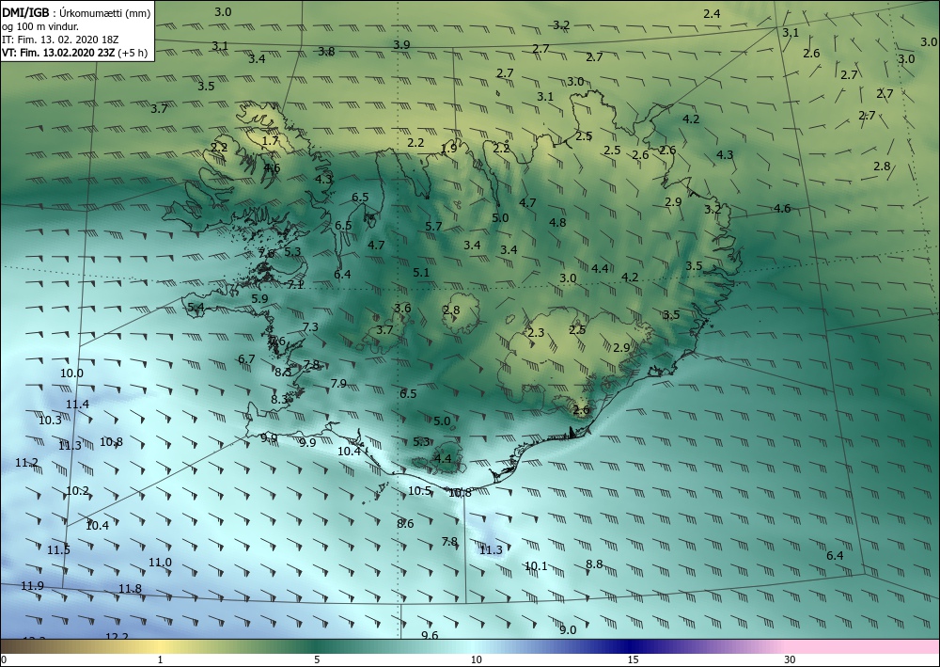The image size is (940, 667).
Task: Click the '10' tick label on the color scale
Action: click(476, 659)
